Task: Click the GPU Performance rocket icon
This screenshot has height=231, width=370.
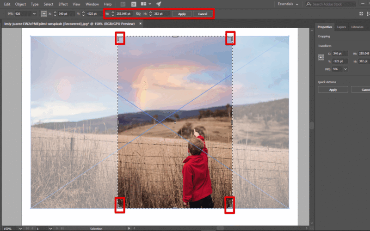Action: (x=159, y=4)
